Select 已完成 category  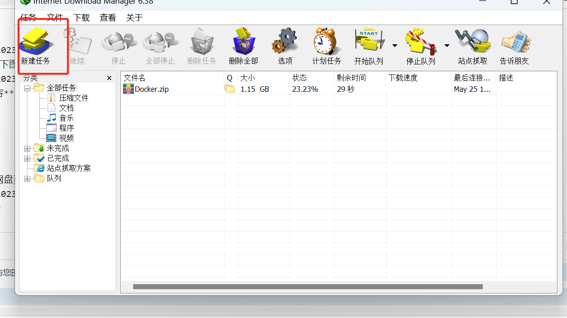pos(58,158)
